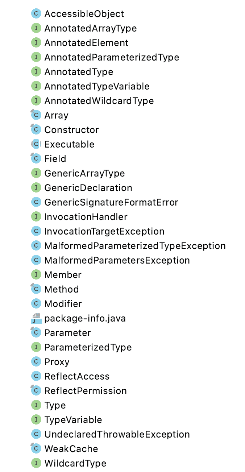
Task: Click the class icon beside Proxy
Action: tap(36, 362)
